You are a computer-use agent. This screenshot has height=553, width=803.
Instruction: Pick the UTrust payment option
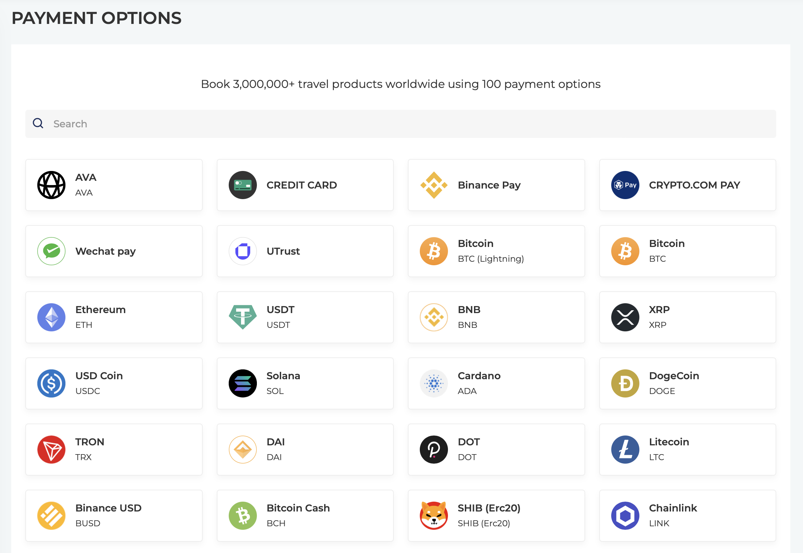[x=305, y=251]
